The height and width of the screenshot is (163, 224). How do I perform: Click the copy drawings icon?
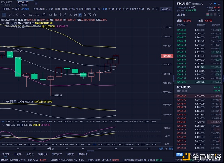click(x=85, y=15)
